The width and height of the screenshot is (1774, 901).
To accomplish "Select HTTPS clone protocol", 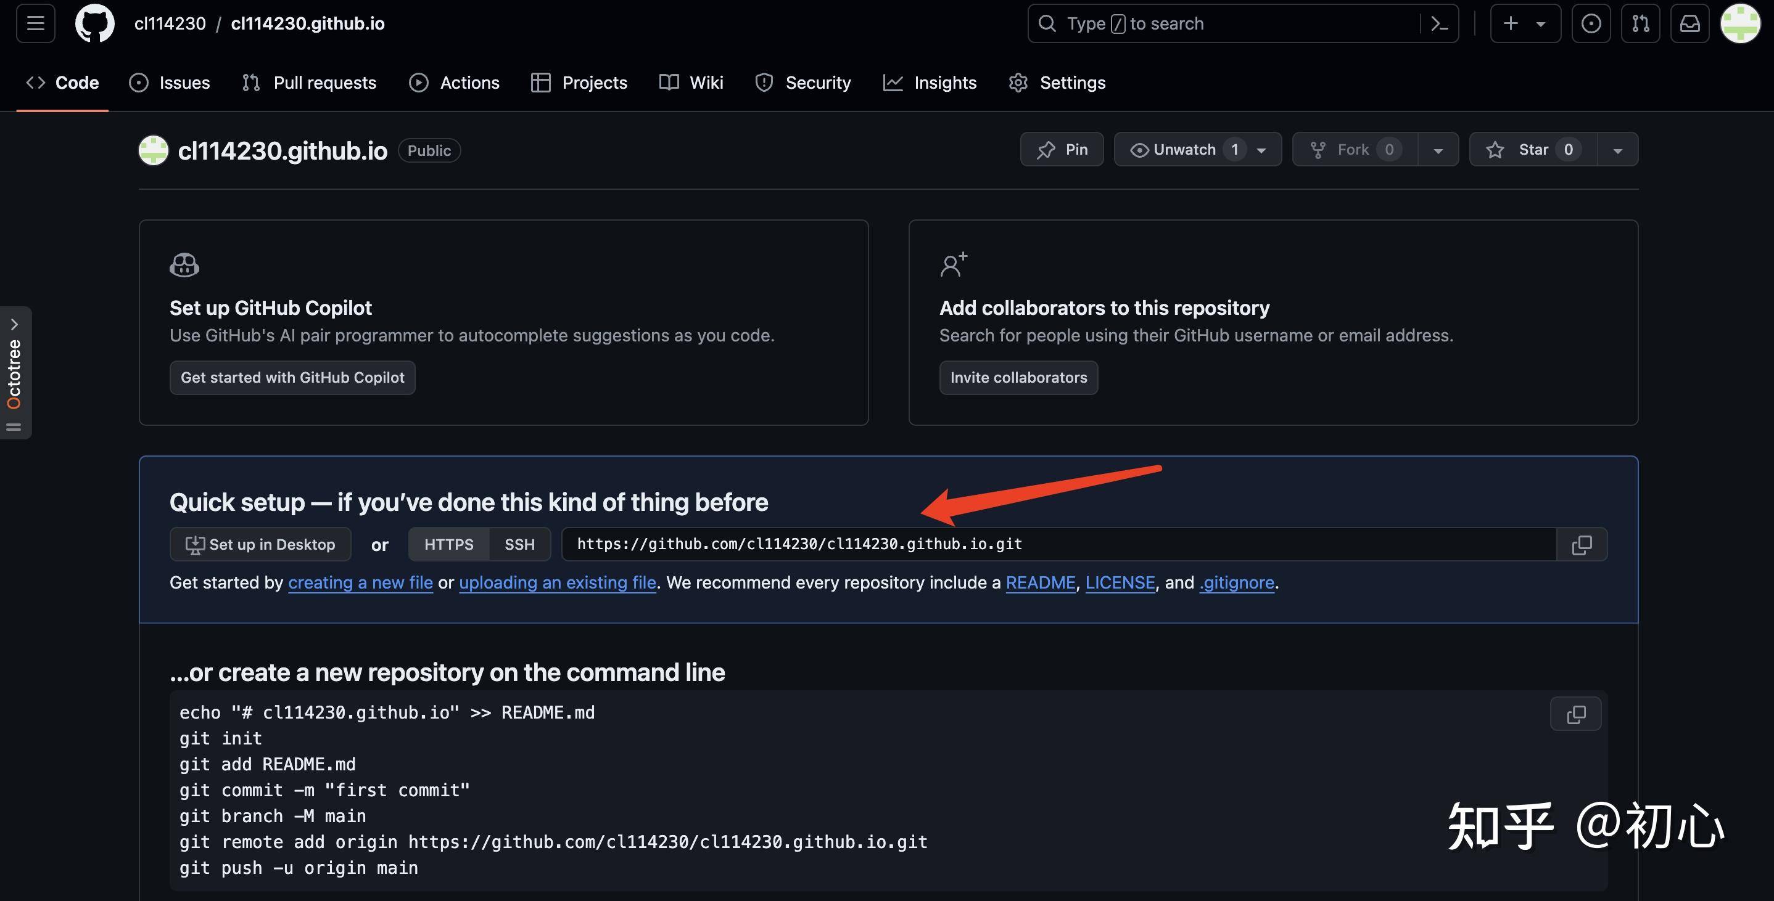I will 449,544.
